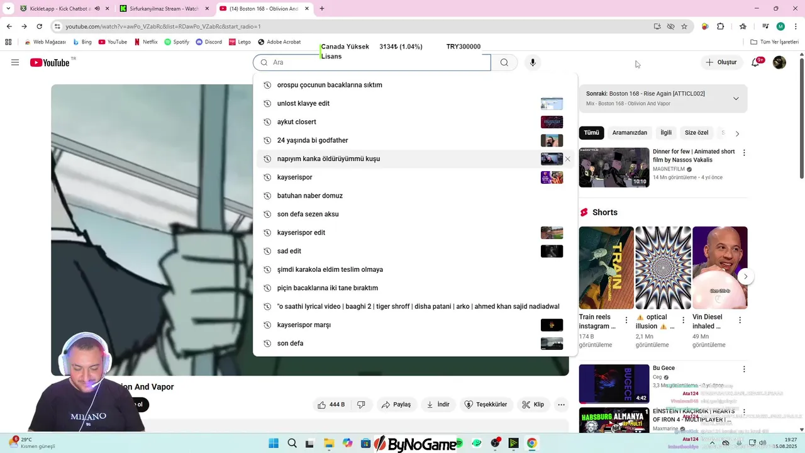Open the YouTube account avatar menu
The height and width of the screenshot is (453, 805).
[x=779, y=62]
